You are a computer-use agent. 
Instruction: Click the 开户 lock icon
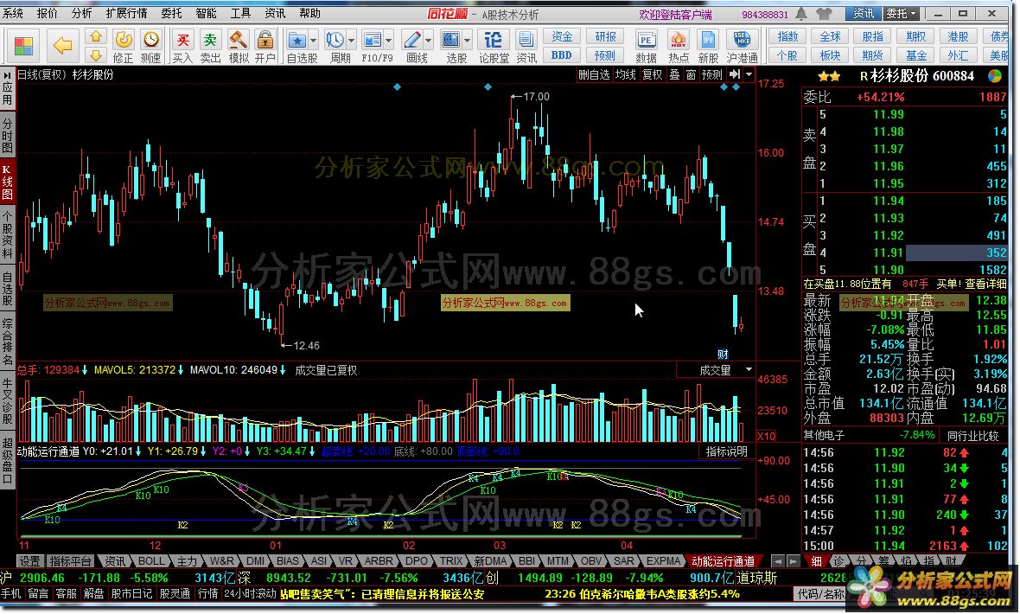point(265,40)
